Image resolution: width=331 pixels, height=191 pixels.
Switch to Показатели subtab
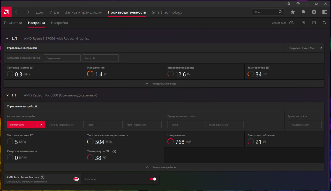[13, 23]
